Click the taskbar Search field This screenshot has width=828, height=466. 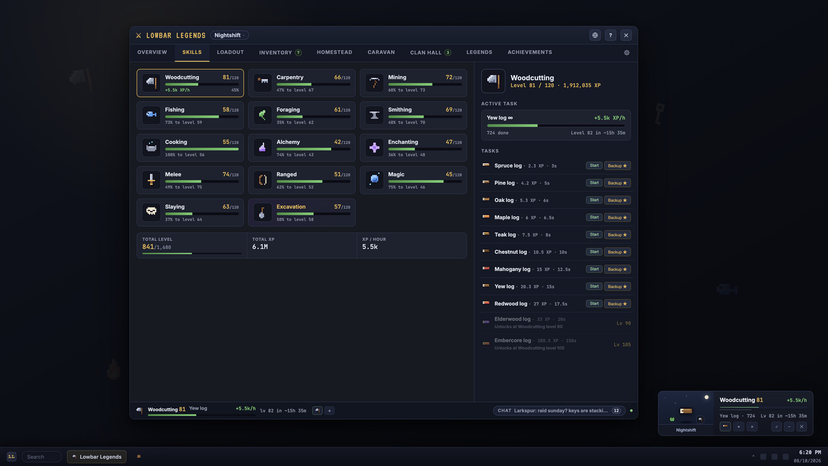[x=42, y=457]
